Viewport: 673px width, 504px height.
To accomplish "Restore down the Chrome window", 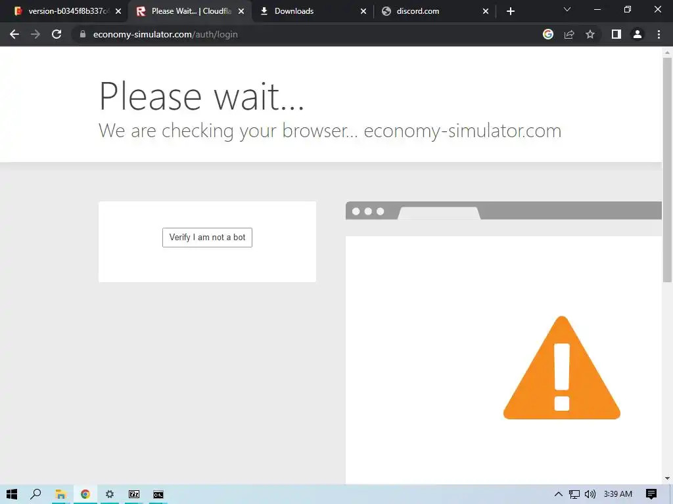I will [x=628, y=9].
